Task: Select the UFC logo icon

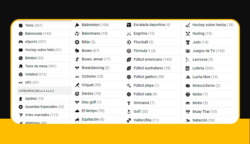Action: coord(21,83)
